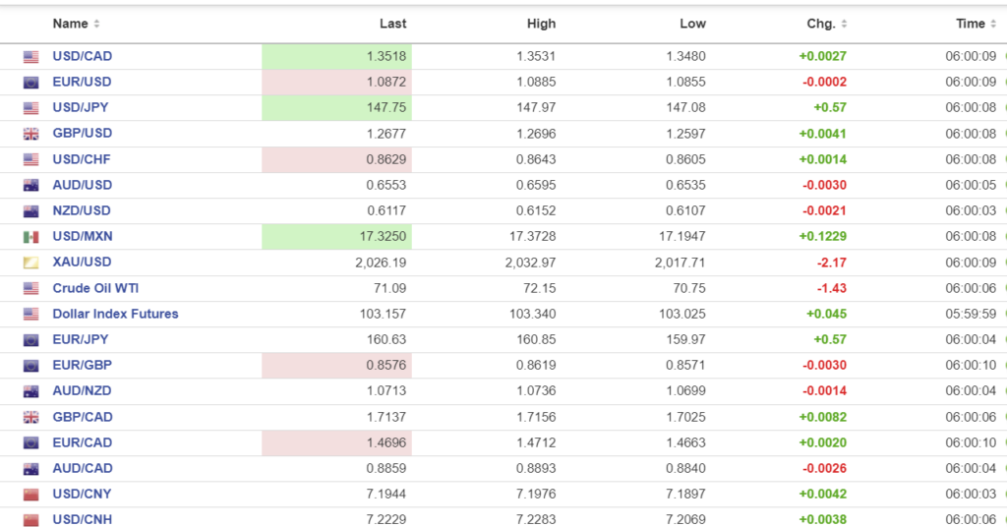Image resolution: width=1007 pixels, height=527 pixels.
Task: Click the Last column header
Action: click(392, 24)
